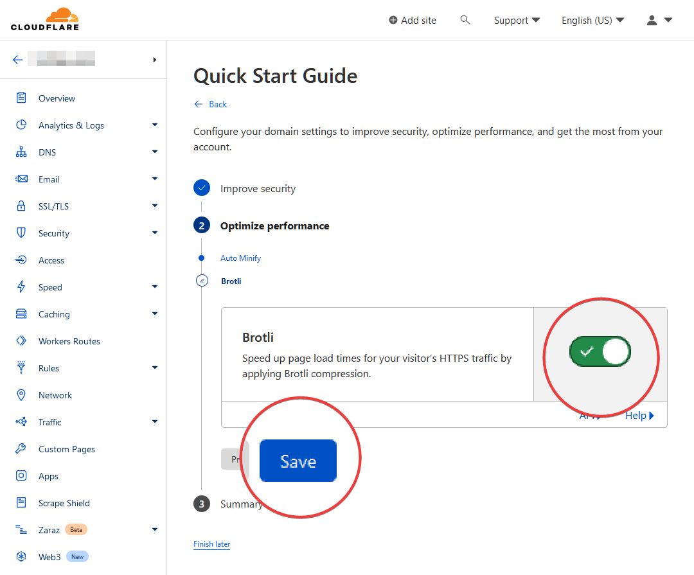
Task: Click the Overview clipboard icon
Action: pos(21,98)
